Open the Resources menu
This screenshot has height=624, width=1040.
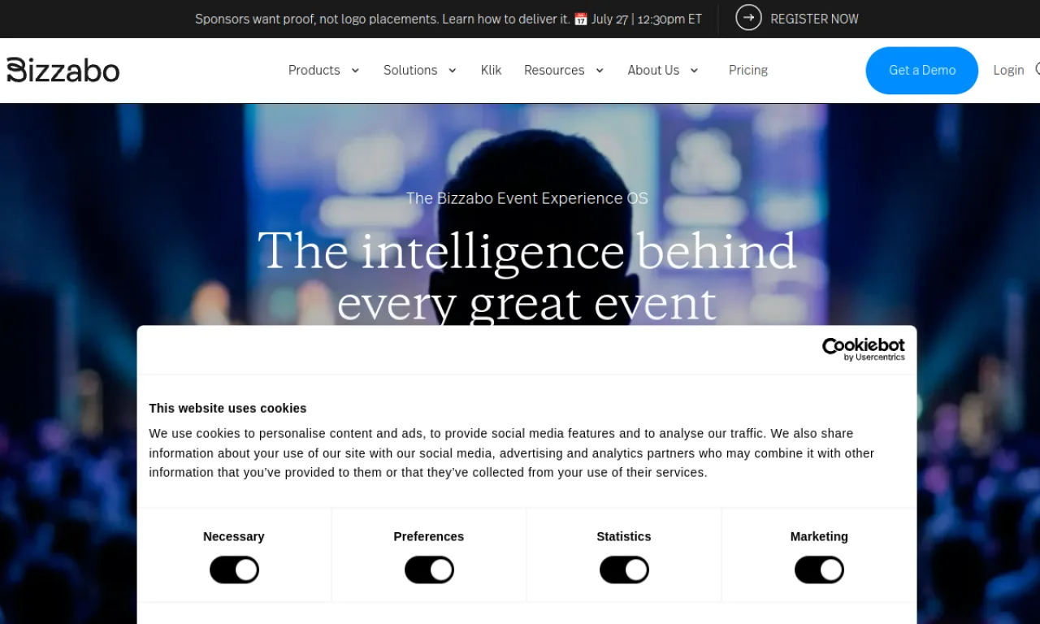click(x=554, y=70)
